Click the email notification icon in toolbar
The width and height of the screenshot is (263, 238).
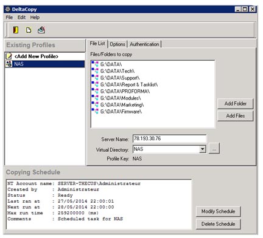pos(41,30)
